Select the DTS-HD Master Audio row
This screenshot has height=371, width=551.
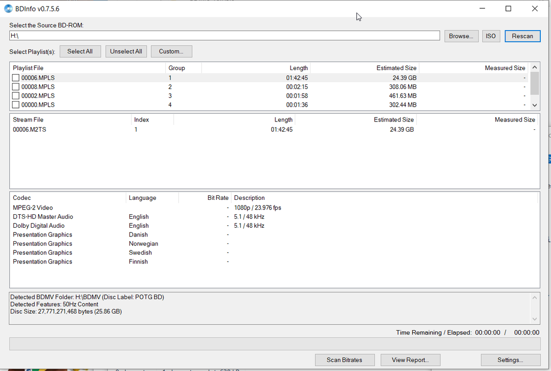tap(274, 217)
